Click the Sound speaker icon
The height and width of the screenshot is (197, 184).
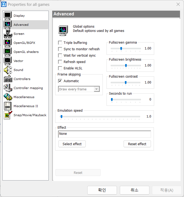pos(8,70)
